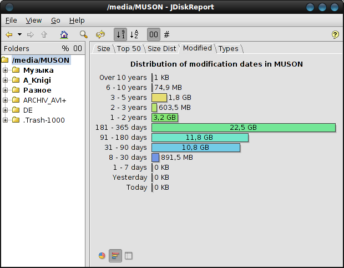344x268 pixels.
Task: Rescan the directory with refresh icon
Action: click(100, 34)
